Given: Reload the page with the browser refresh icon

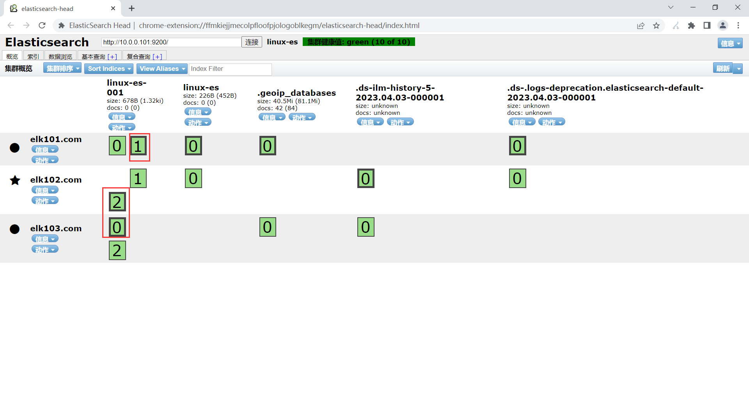Looking at the screenshot, I should pos(42,25).
